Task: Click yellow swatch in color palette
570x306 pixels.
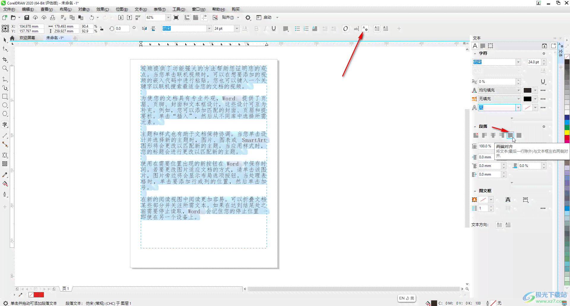Action: pos(567,133)
